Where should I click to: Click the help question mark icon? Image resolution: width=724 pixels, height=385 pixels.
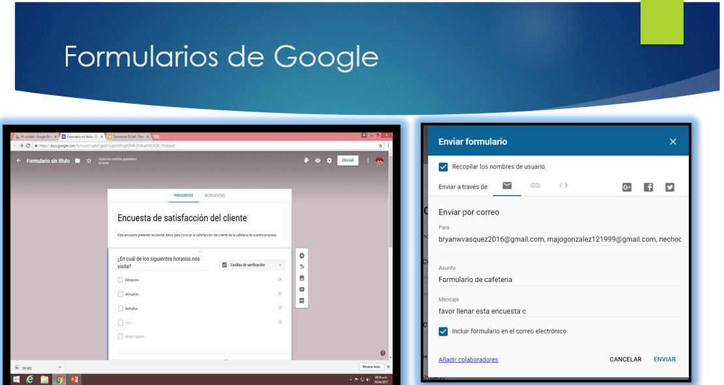coord(383,353)
